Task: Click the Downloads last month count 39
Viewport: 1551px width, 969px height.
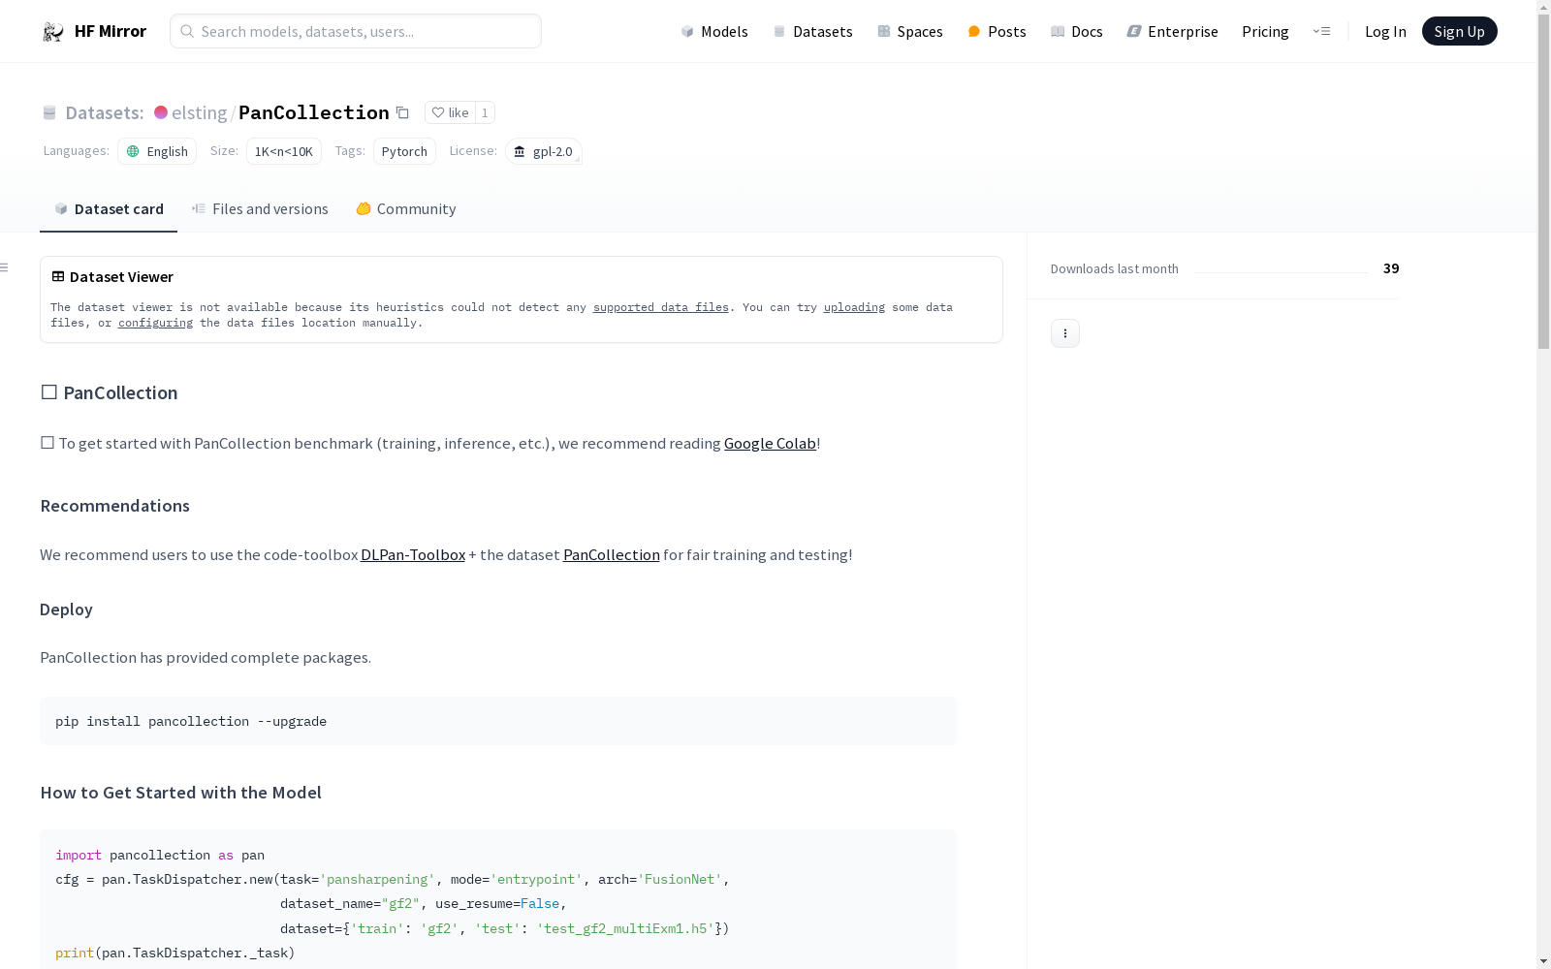Action: point(1391,268)
